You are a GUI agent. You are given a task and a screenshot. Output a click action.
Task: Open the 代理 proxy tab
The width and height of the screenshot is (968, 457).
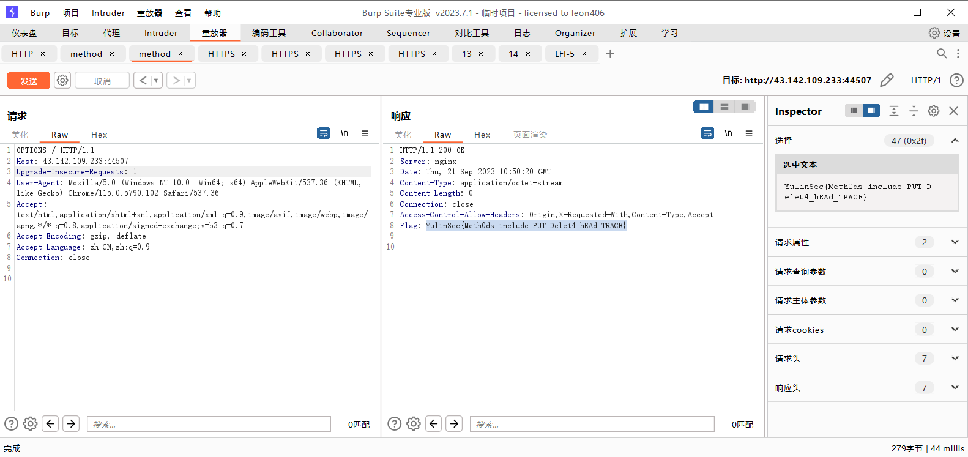(x=111, y=33)
